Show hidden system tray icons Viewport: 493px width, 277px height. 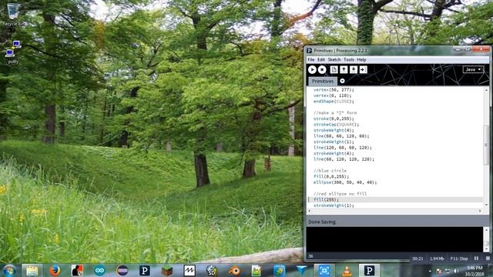pos(430,271)
